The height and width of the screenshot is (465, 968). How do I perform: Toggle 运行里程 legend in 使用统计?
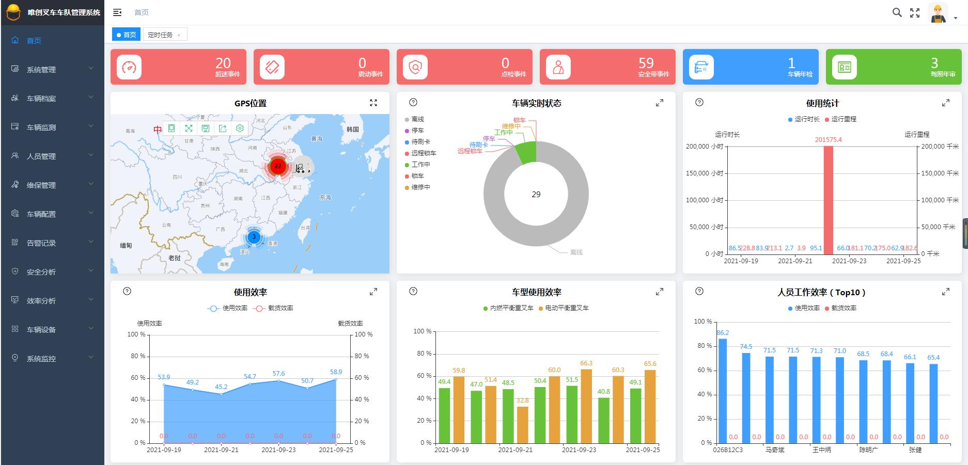pos(840,119)
